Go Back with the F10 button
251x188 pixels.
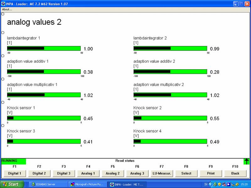(235, 173)
